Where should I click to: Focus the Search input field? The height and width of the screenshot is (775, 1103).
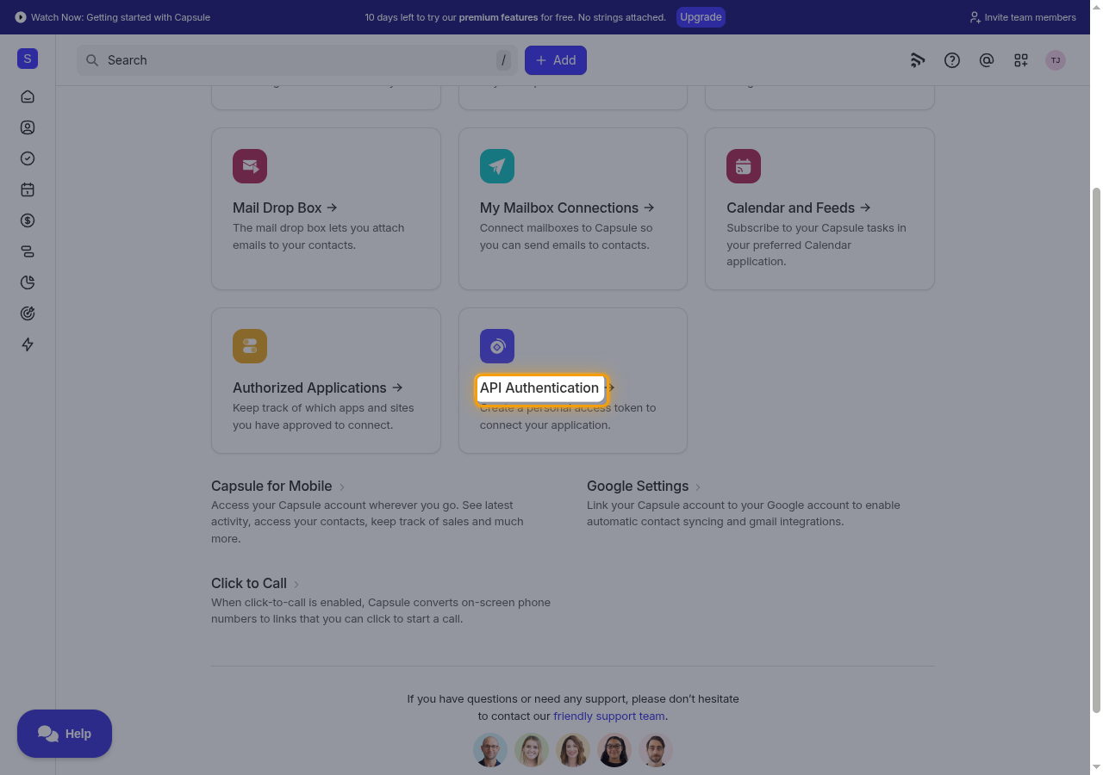pos(297,60)
